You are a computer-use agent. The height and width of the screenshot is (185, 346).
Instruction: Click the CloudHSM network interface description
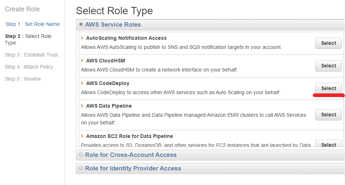(x=159, y=70)
